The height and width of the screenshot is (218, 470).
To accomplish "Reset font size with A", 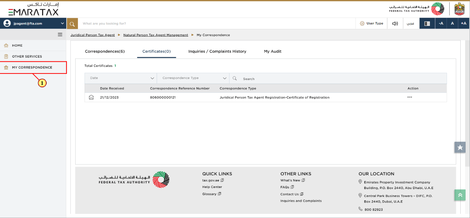I will pyautogui.click(x=452, y=23).
